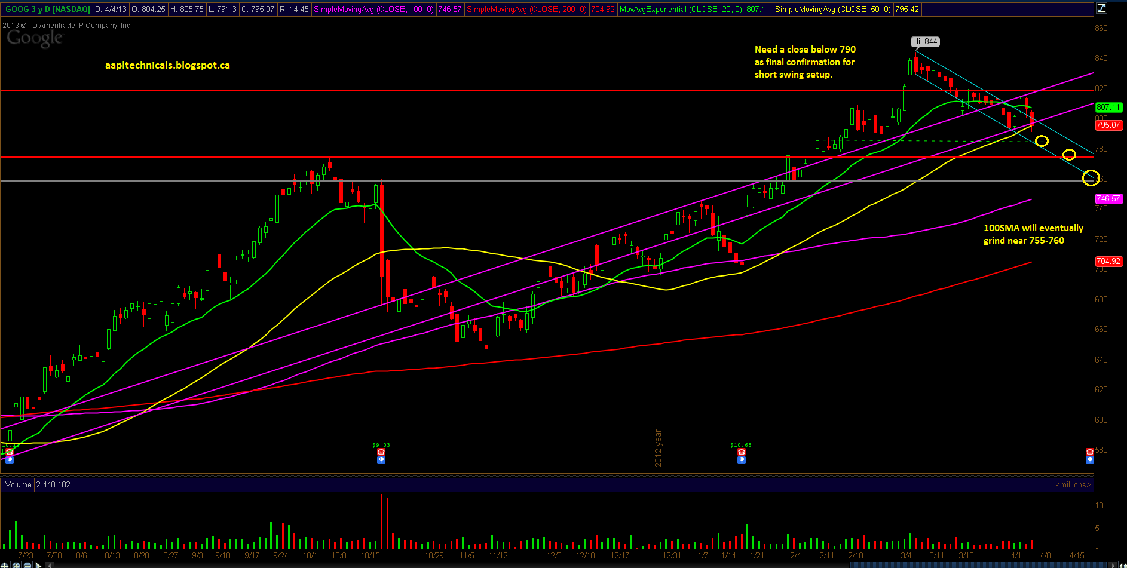Screen dimensions: 1127x568
Task: Click the $10.65 earnings label
Action: click(741, 445)
